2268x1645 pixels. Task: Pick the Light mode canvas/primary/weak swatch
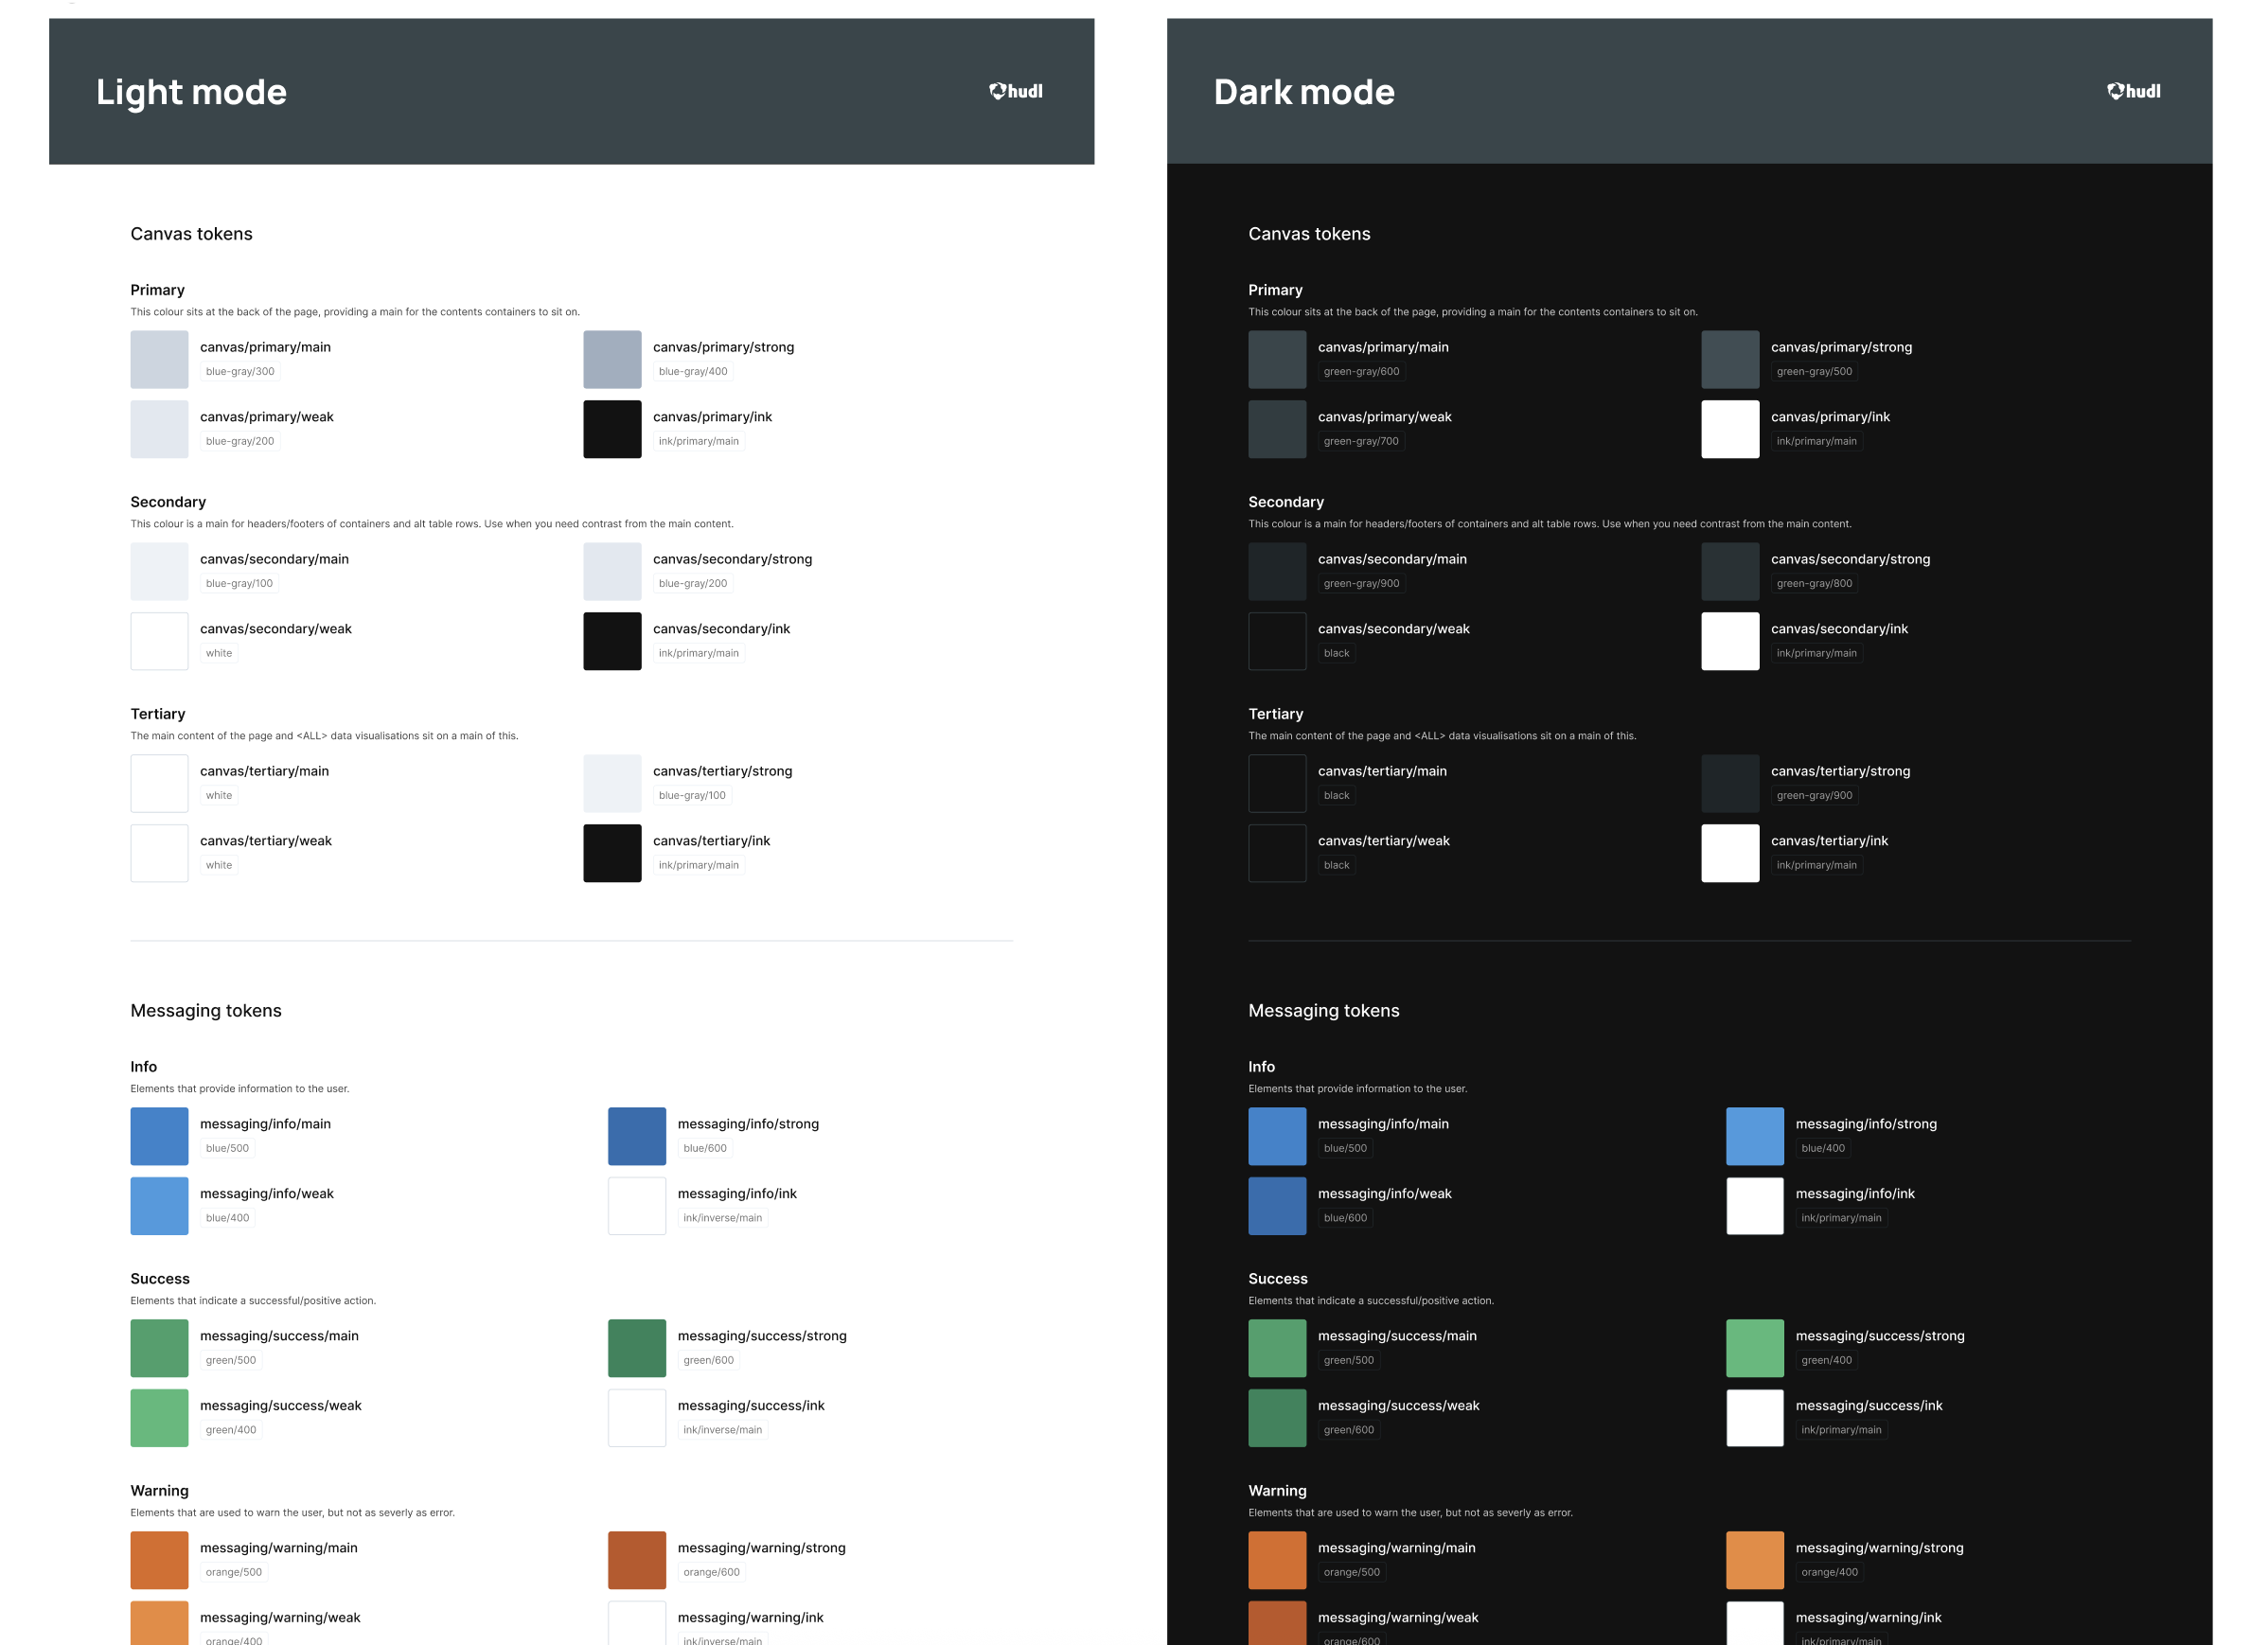pos(159,429)
